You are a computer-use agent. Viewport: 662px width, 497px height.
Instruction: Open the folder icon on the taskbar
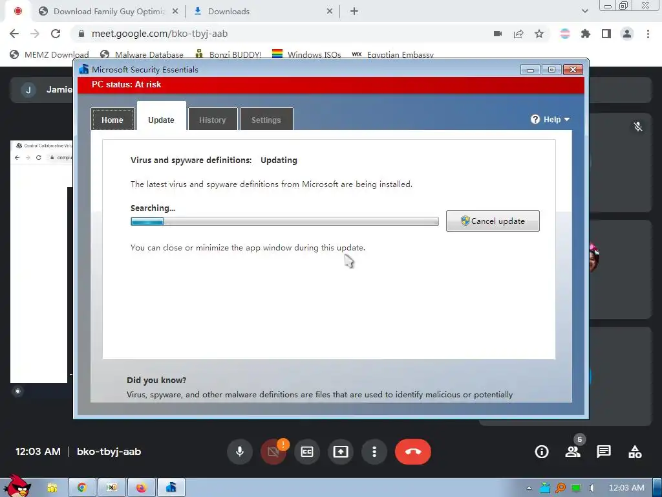click(52, 488)
